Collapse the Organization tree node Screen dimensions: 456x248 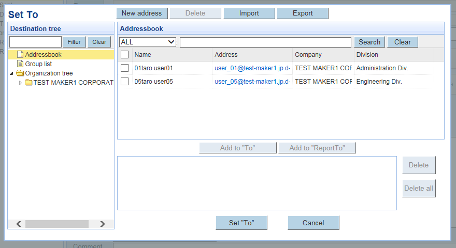point(12,73)
